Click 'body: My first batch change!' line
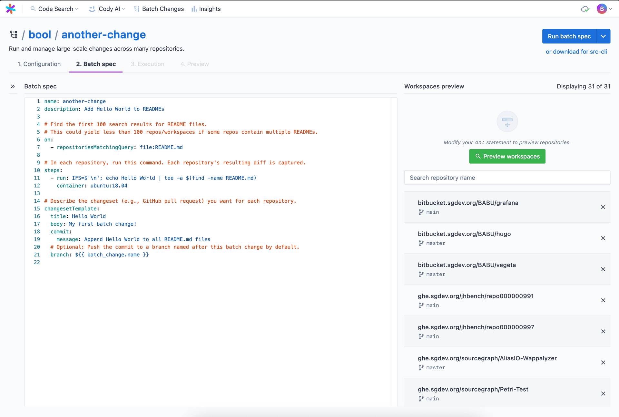This screenshot has width=619, height=417. (x=93, y=224)
